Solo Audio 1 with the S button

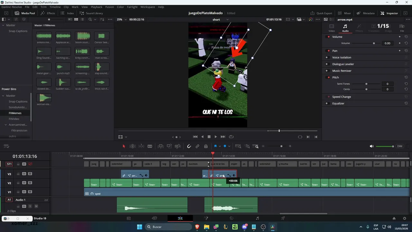30,206
